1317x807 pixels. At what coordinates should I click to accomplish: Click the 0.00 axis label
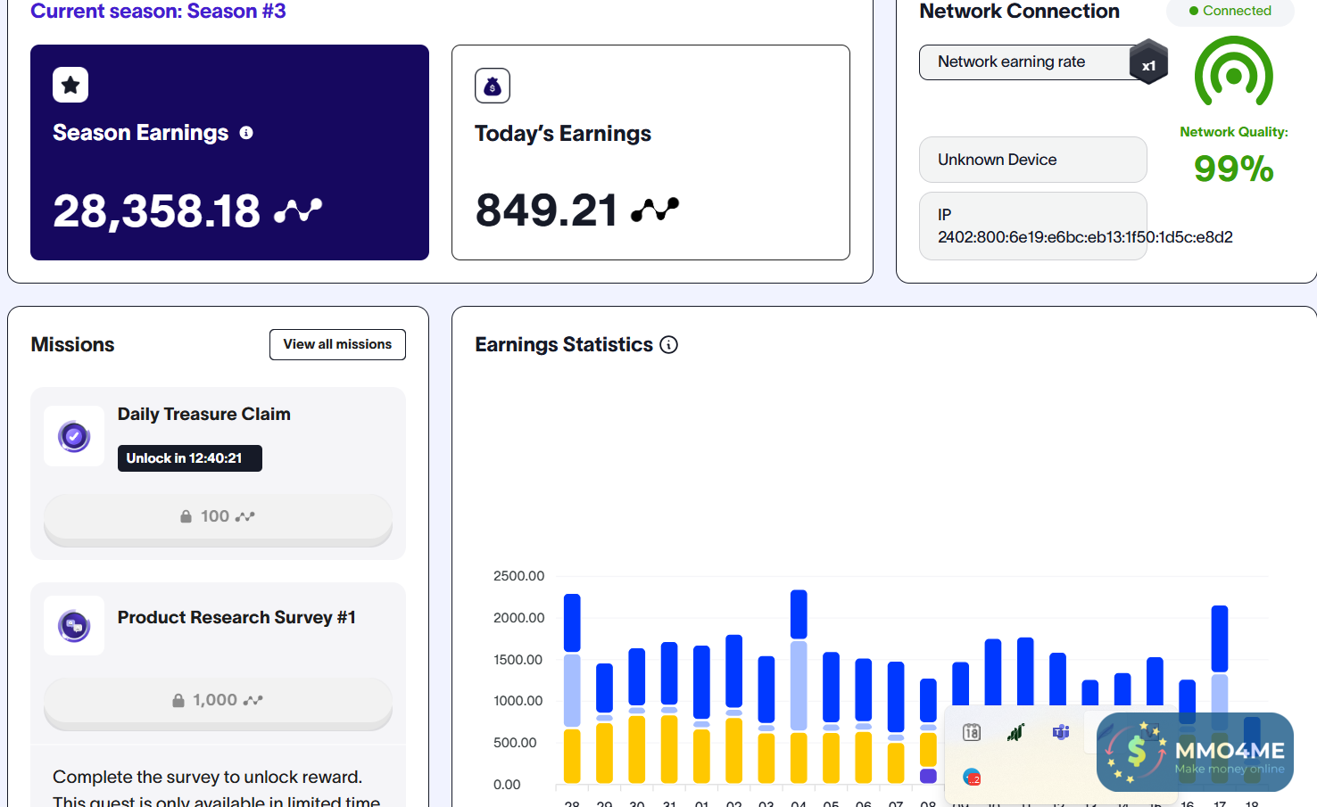[507, 785]
